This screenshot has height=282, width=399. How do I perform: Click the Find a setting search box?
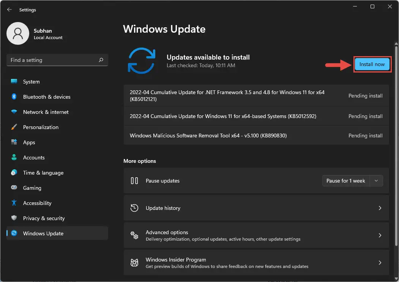(57, 60)
